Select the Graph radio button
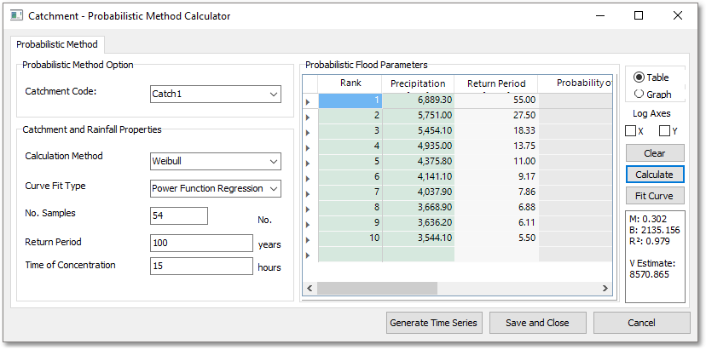 (x=639, y=94)
